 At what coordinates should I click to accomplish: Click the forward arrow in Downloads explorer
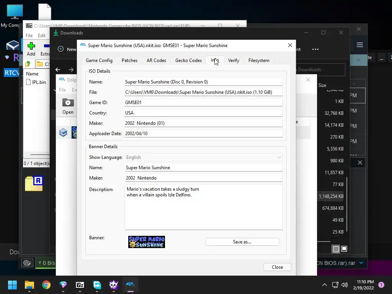pyautogui.click(x=71, y=70)
